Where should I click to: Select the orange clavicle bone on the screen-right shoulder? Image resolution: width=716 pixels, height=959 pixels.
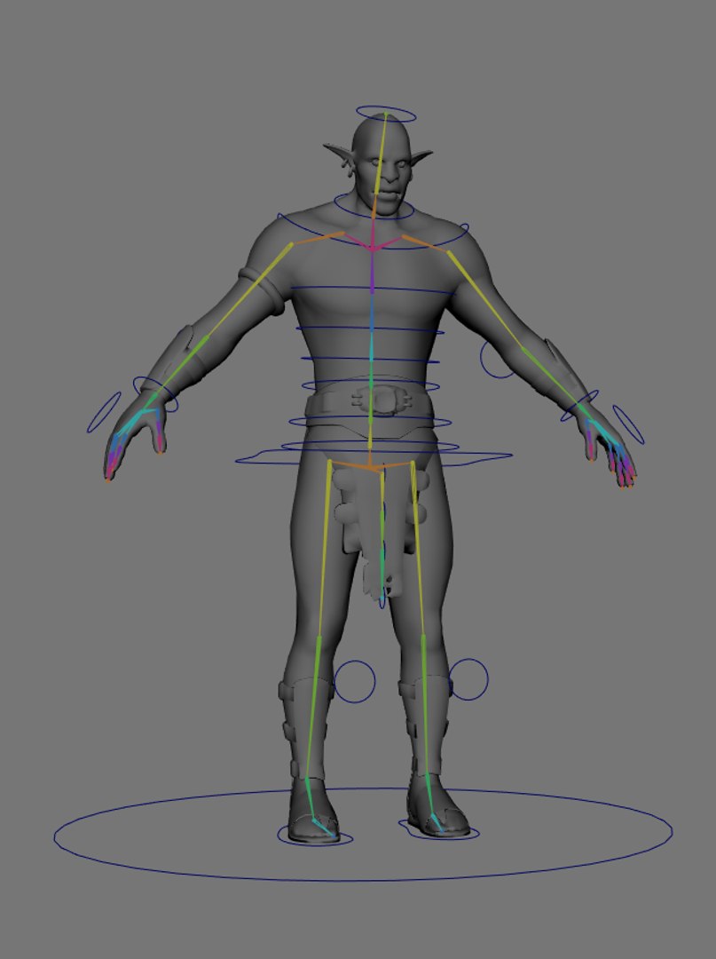[x=425, y=242]
